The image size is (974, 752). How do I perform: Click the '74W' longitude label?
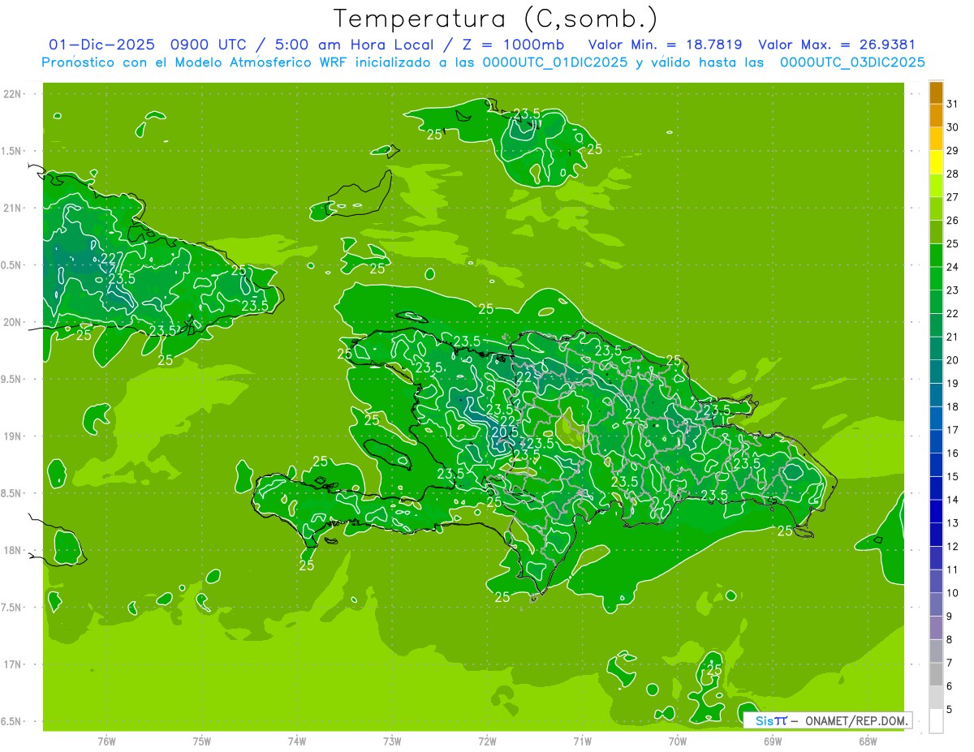click(x=296, y=741)
